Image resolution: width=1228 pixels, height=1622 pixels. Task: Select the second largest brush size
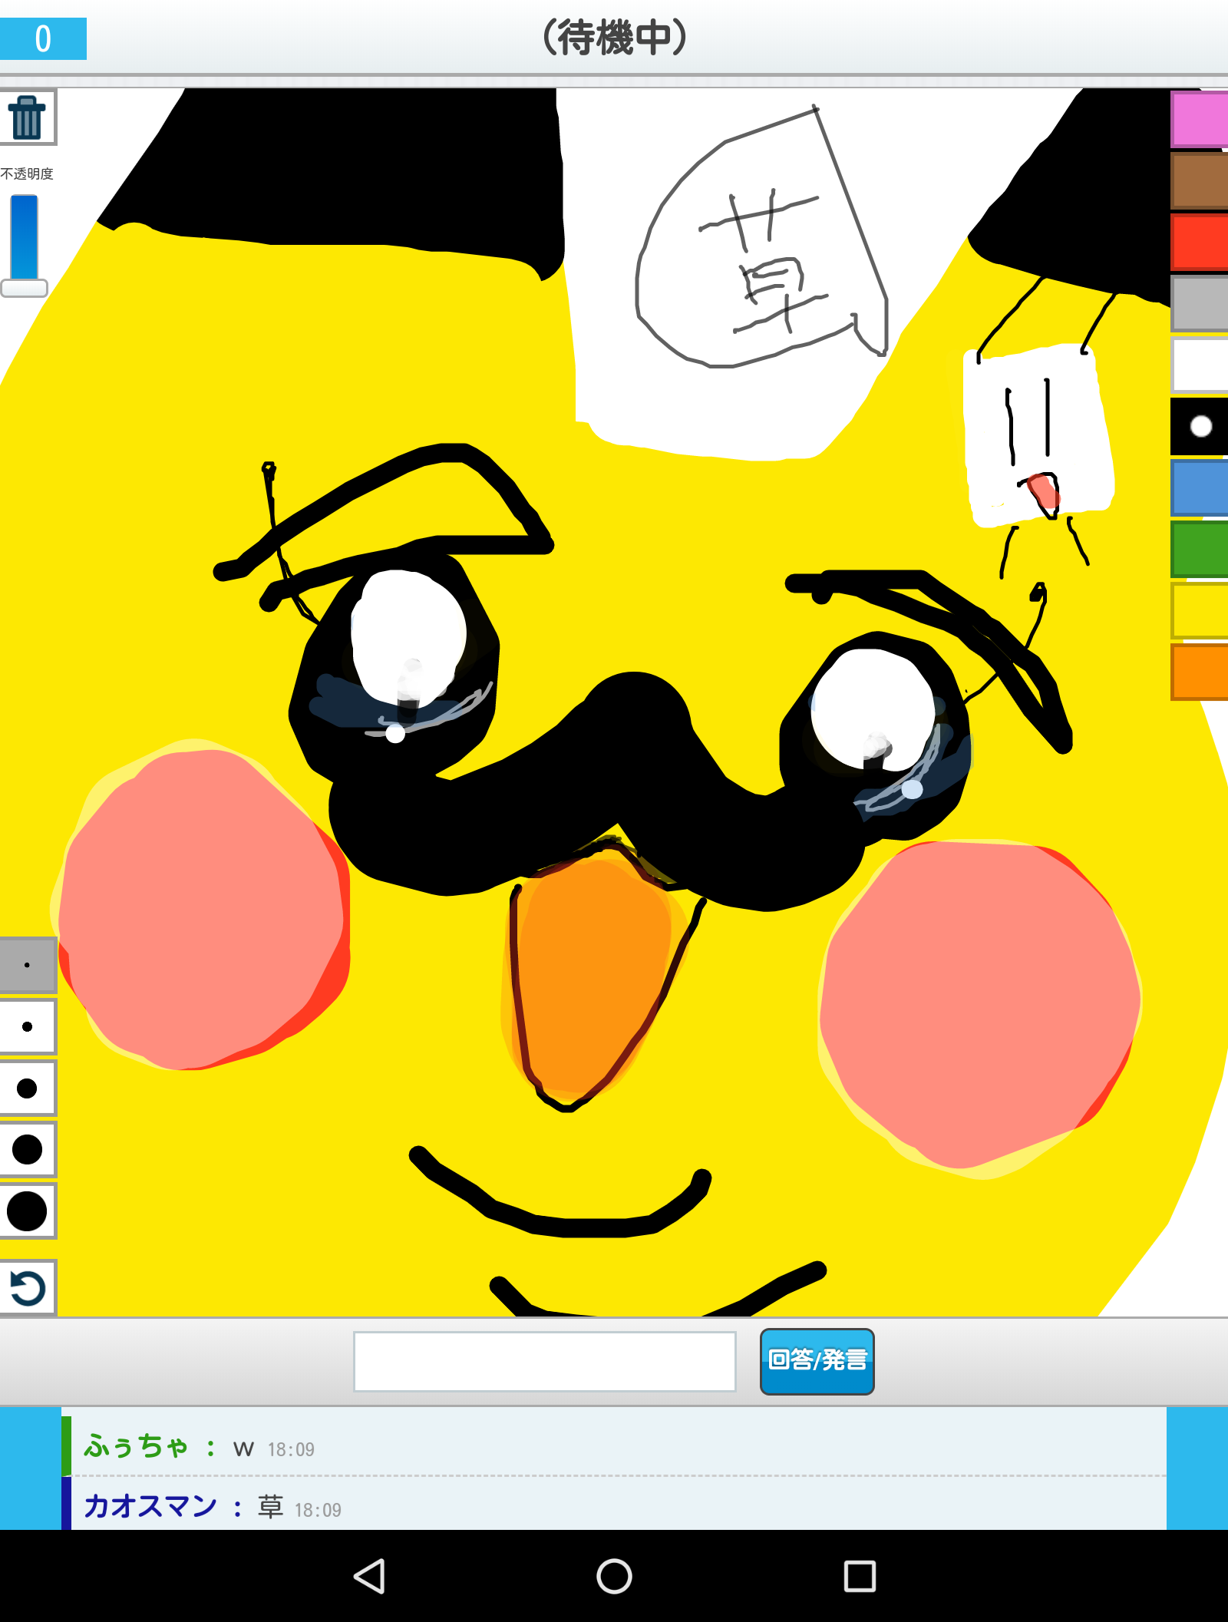[x=28, y=1149]
